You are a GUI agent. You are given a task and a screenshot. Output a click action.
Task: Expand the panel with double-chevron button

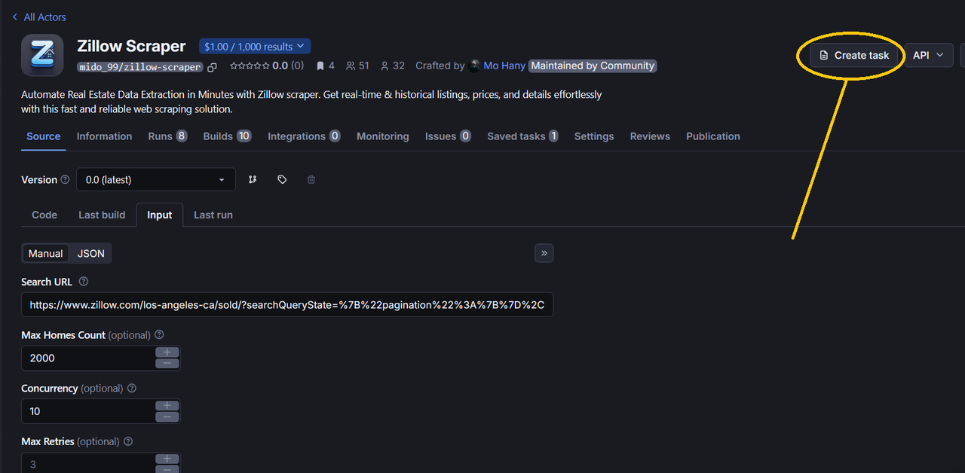(544, 253)
